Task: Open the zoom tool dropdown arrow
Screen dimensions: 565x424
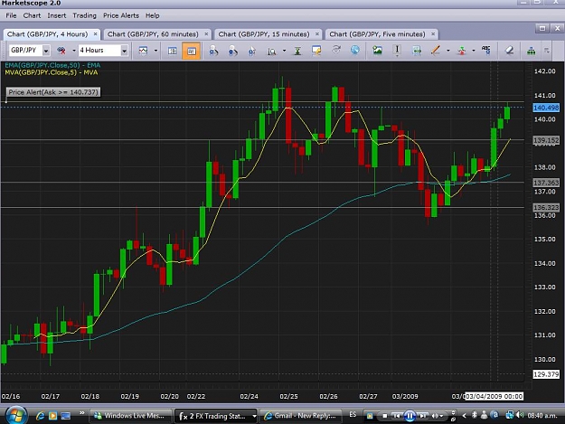Action: point(284,51)
